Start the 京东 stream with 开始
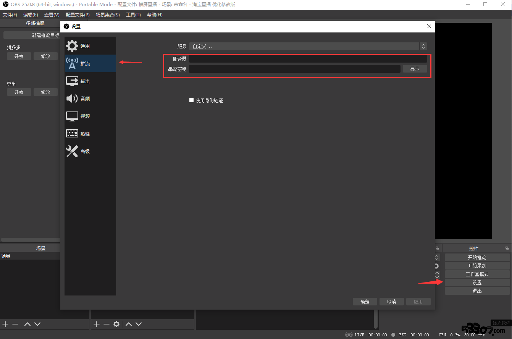This screenshot has height=339, width=512. (19, 92)
